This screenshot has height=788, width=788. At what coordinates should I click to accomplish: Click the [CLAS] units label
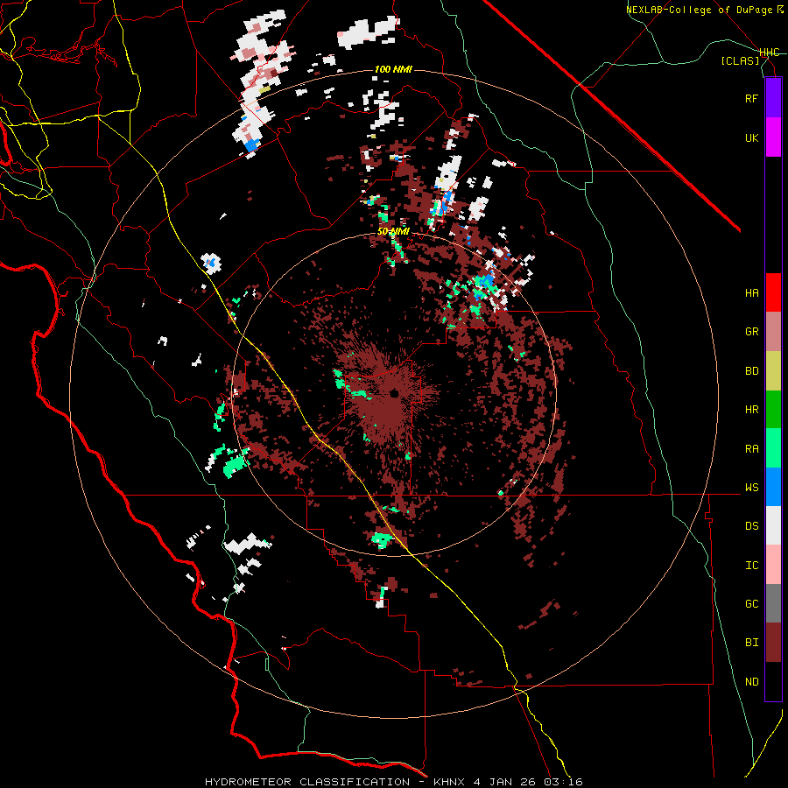click(x=740, y=60)
